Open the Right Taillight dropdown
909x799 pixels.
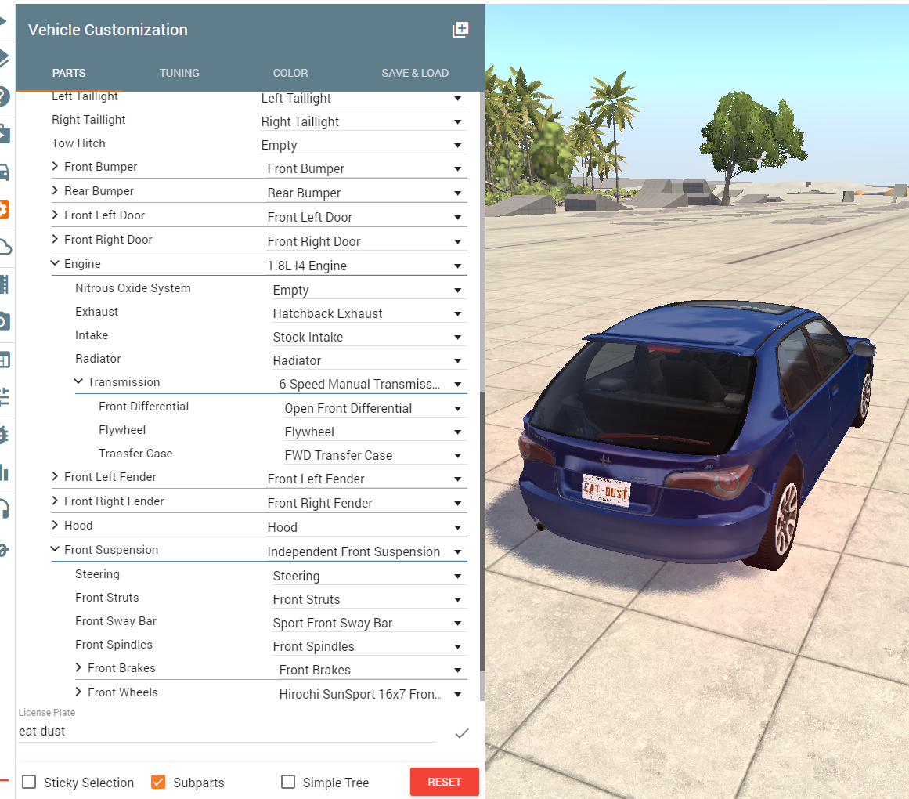click(363, 121)
